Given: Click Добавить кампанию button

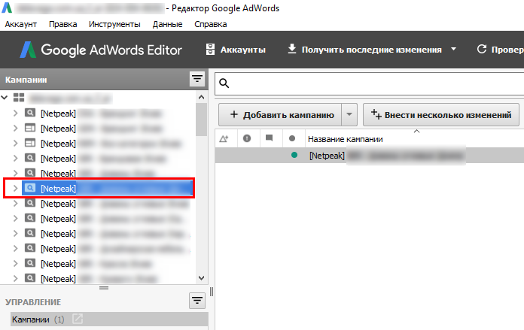Looking at the screenshot, I should pyautogui.click(x=280, y=115).
